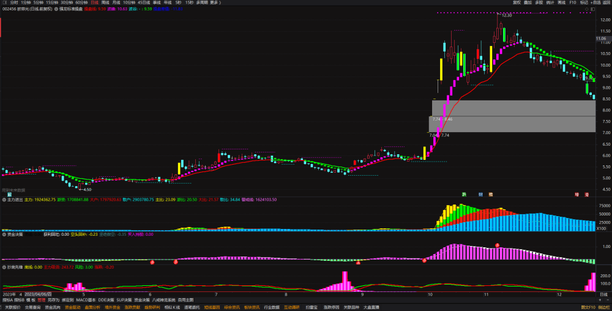The width and height of the screenshot is (612, 311).
Task: Click the 返回 button
Action: pos(606,2)
